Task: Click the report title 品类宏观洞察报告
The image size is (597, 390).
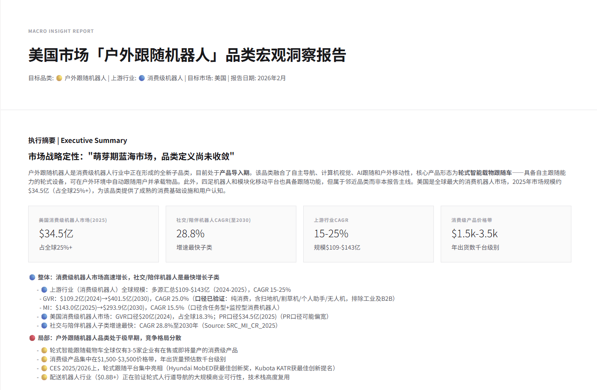Action: coord(187,55)
